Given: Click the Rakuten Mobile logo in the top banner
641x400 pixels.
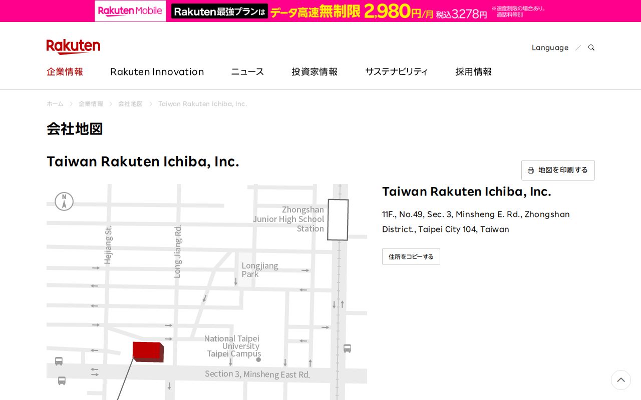Looking at the screenshot, I should (130, 10).
